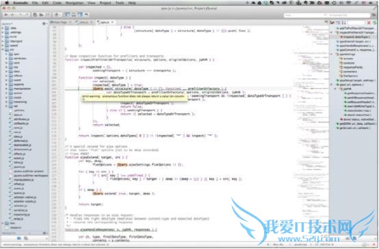This screenshot has width=379, height=249.
Task: Switch to the core.js editor tab
Action: pos(84,23)
